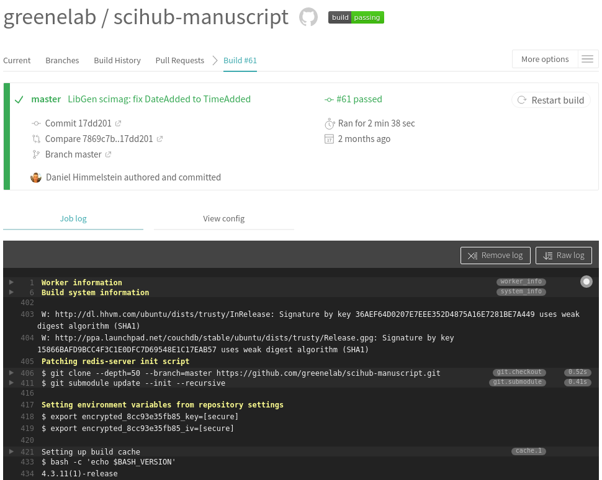Open the Branch master link
This screenshot has height=480, width=602.
(73, 154)
